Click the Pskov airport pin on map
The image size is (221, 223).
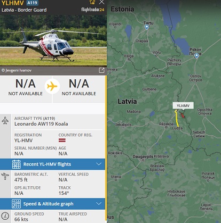click(196, 56)
